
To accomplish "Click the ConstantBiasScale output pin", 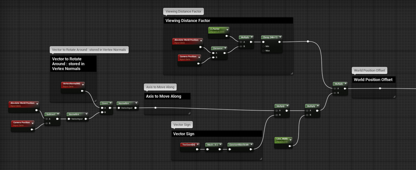I will click(x=251, y=149).
